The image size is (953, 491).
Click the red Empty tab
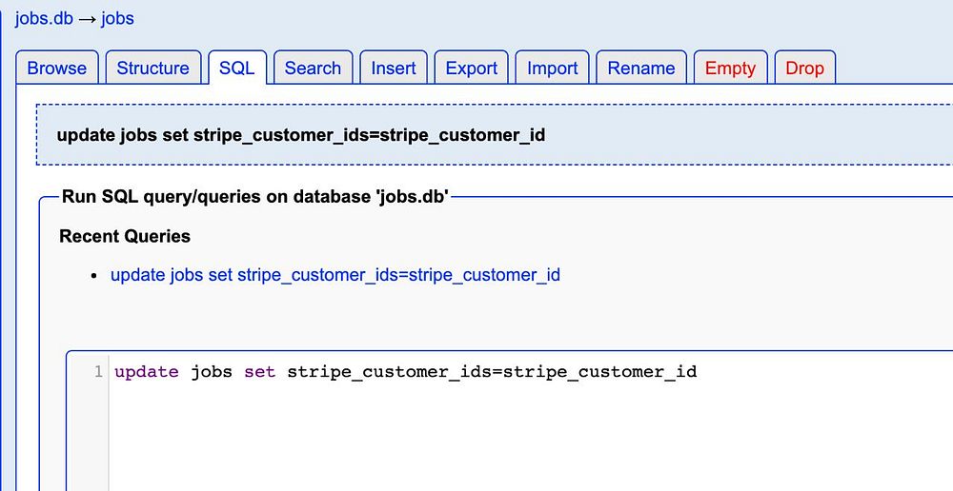click(x=730, y=69)
